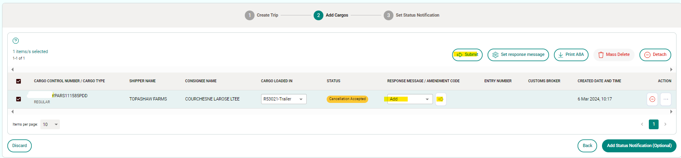
Task: Click the Print A8A button
Action: click(x=571, y=55)
